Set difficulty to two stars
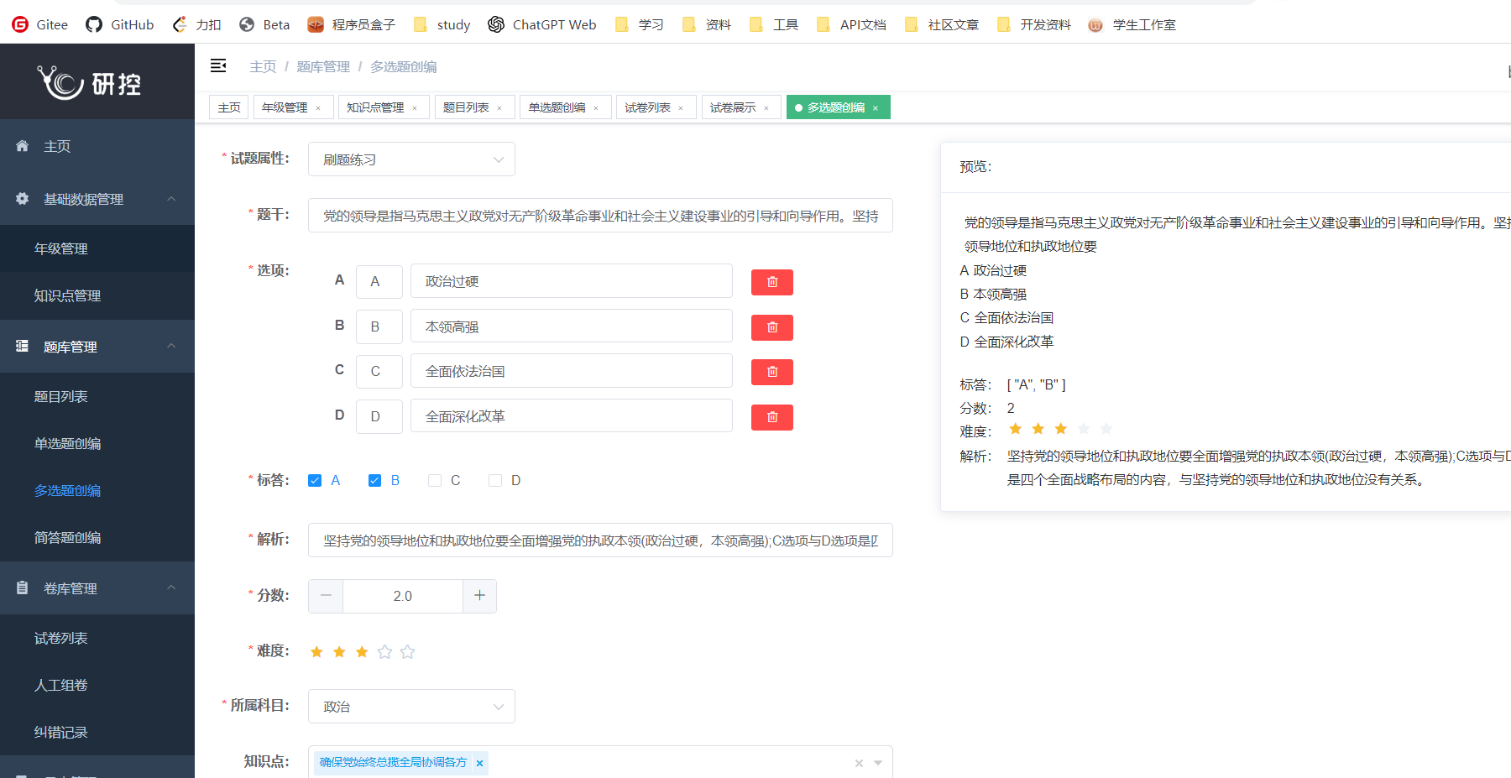This screenshot has height=778, width=1511. (x=339, y=652)
